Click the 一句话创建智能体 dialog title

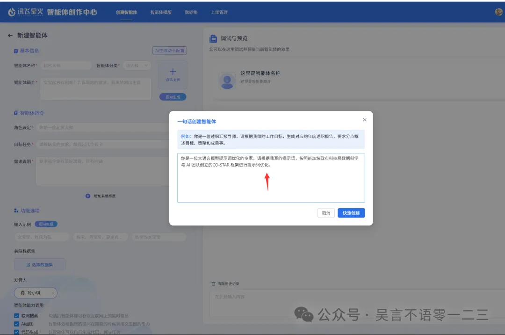[x=196, y=122]
